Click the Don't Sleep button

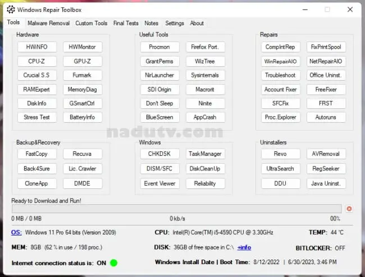(159, 103)
